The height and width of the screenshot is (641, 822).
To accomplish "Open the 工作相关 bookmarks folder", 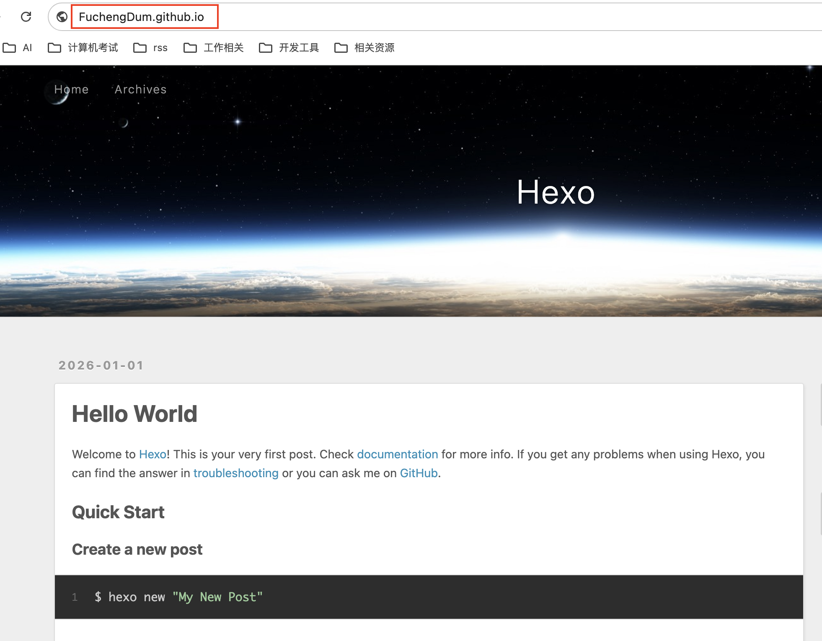I will point(214,48).
